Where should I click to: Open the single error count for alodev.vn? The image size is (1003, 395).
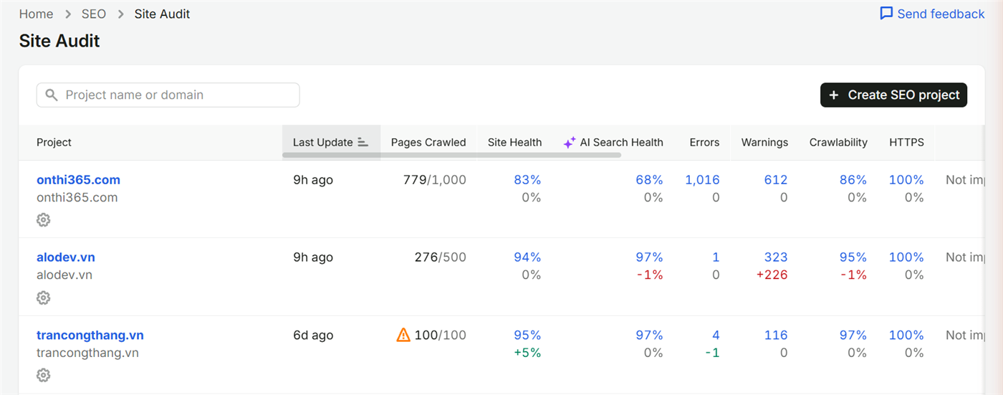pyautogui.click(x=716, y=257)
